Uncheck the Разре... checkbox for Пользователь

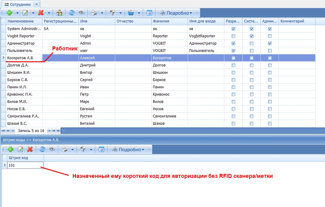point(233,51)
